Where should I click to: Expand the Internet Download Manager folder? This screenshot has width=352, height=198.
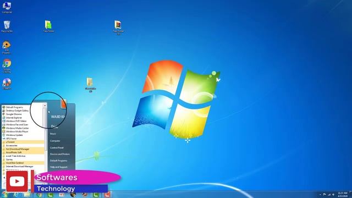click(23, 166)
